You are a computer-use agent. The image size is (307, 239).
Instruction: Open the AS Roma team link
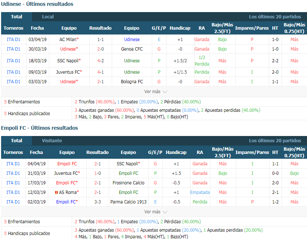[68, 192]
